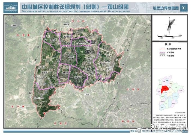Click the 南明区 district label
The height and width of the screenshot is (135, 191).
pos(128,121)
